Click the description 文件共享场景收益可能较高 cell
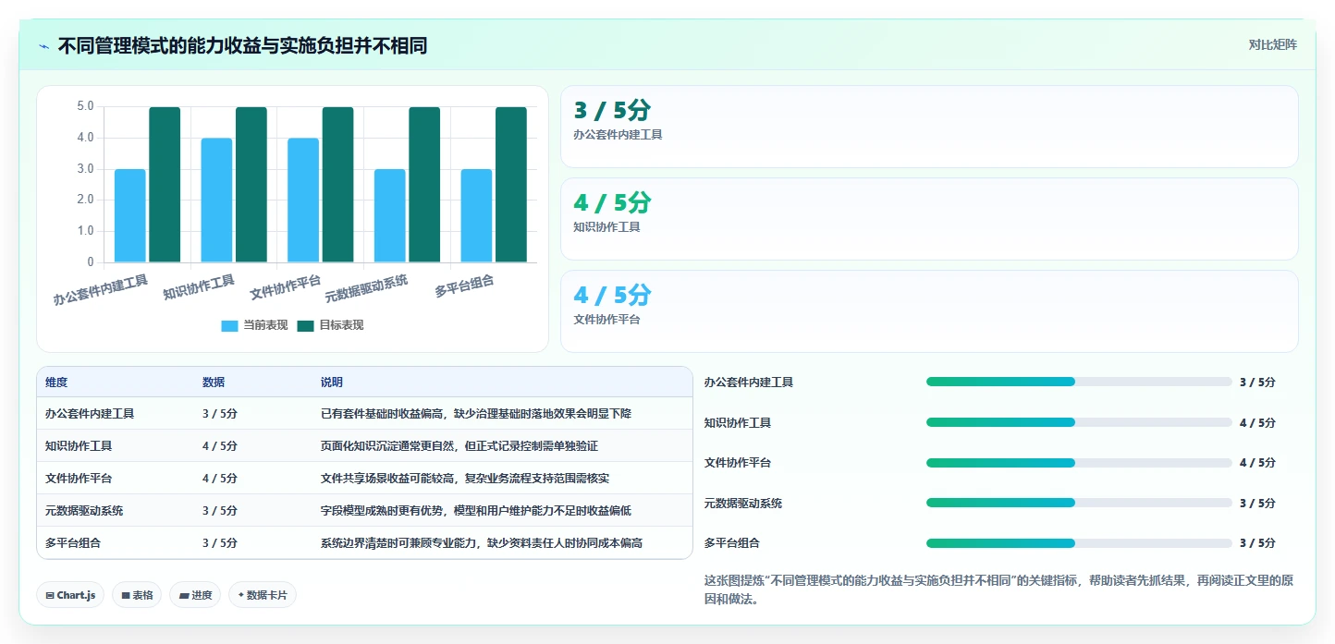Viewport: 1335px width, 644px height. 465,479
